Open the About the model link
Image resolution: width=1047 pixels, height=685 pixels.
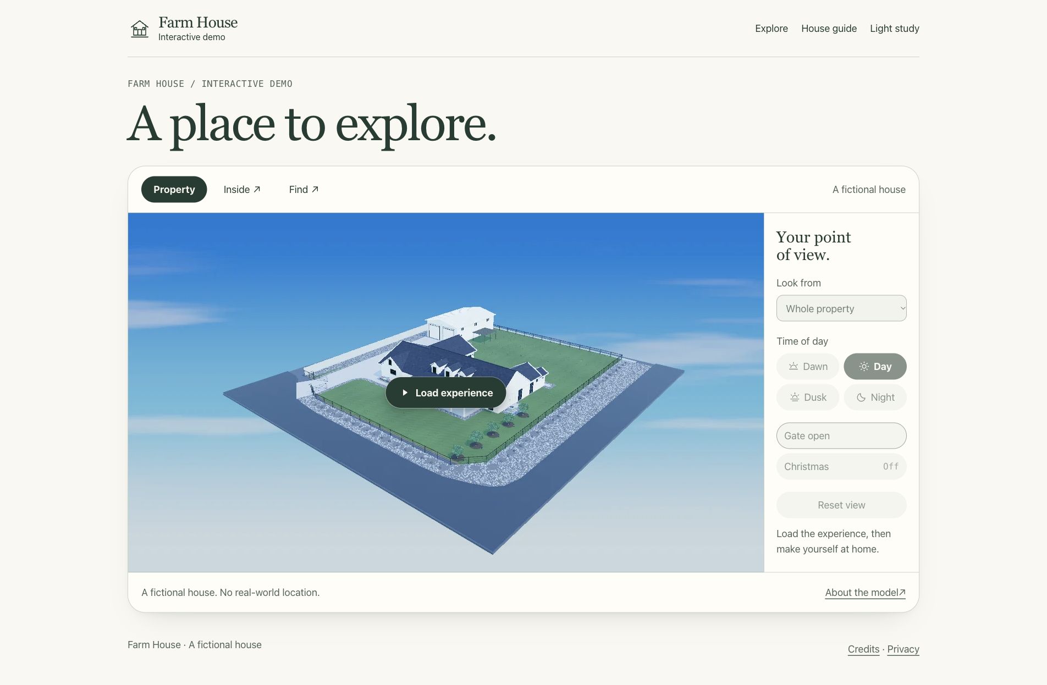tap(865, 592)
